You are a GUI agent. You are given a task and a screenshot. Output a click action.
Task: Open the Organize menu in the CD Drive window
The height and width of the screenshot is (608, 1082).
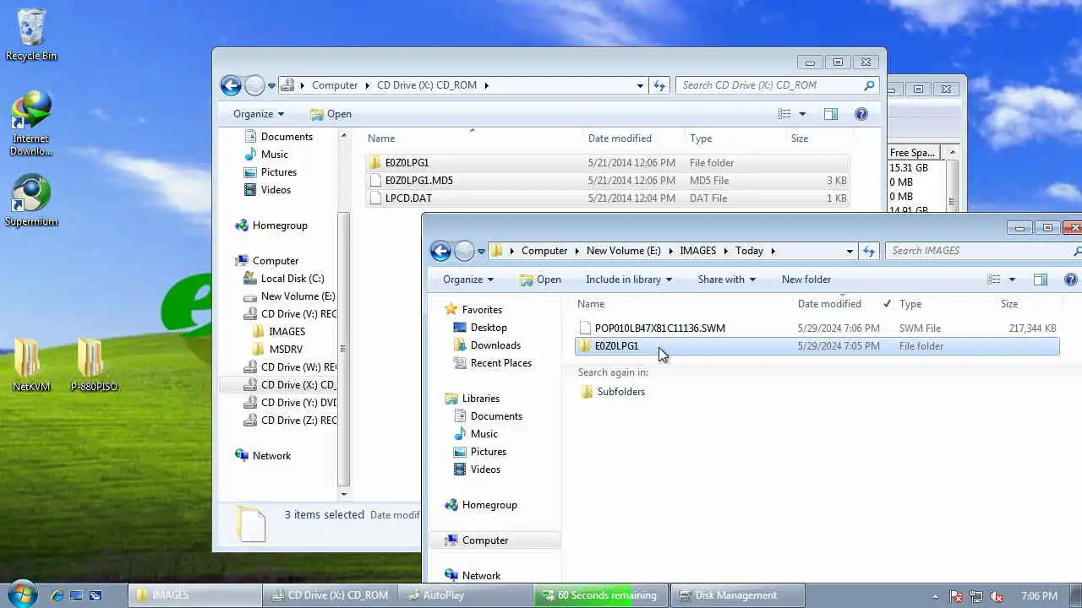259,114
